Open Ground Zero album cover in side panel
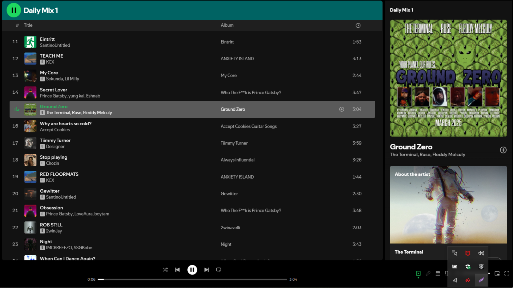Viewport: 513px width, 288px height. point(448,78)
